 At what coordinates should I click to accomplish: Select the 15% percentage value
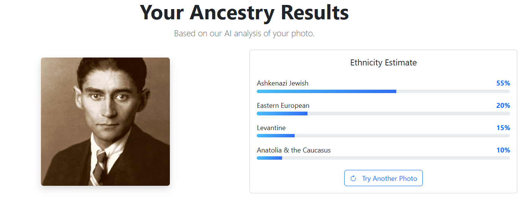[503, 128]
